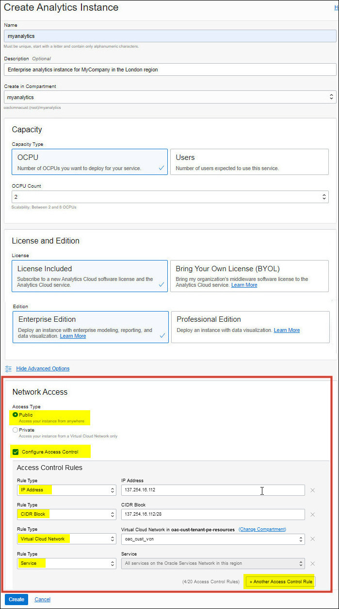Click the Capacity section heading
Image resolution: width=339 pixels, height=609 pixels.
(x=27, y=130)
